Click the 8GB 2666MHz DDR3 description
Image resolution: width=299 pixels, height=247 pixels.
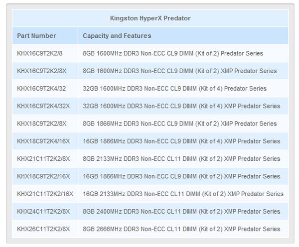pos(181,229)
